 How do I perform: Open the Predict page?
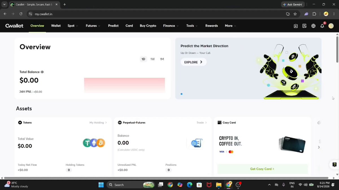click(x=113, y=26)
